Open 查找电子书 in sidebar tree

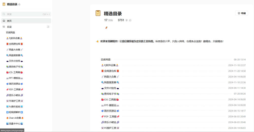pyautogui.click(x=14, y=67)
